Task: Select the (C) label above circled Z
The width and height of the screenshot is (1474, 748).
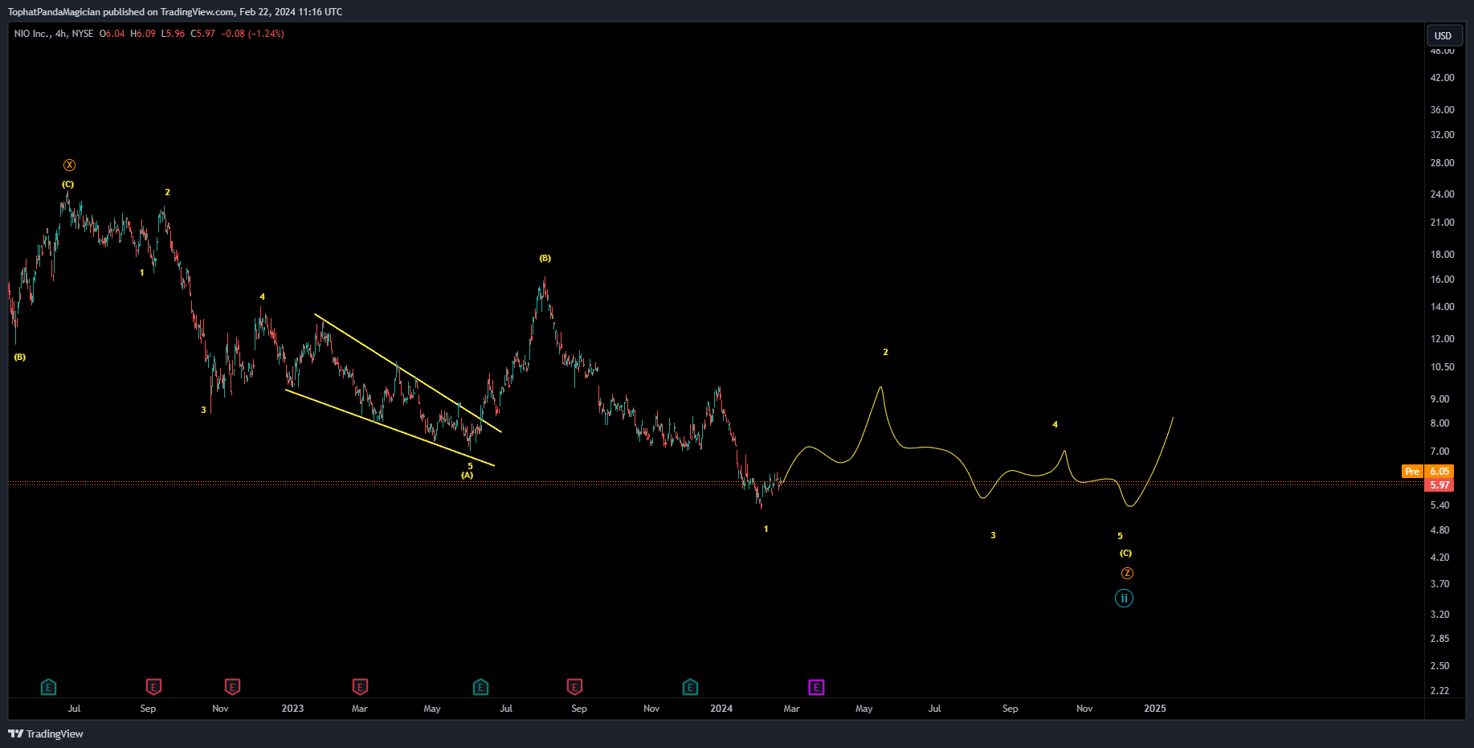Action: [1125, 553]
